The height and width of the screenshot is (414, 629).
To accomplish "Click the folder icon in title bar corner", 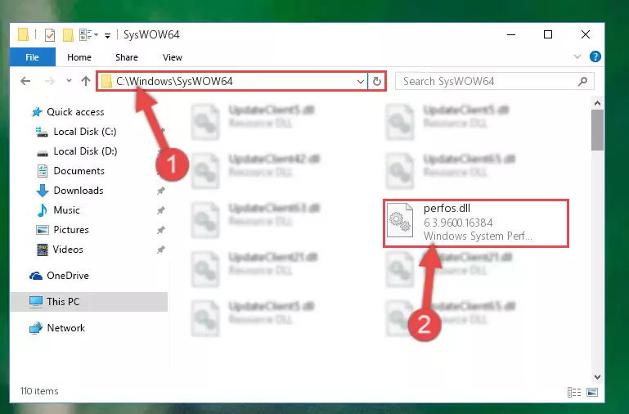I will [x=24, y=35].
